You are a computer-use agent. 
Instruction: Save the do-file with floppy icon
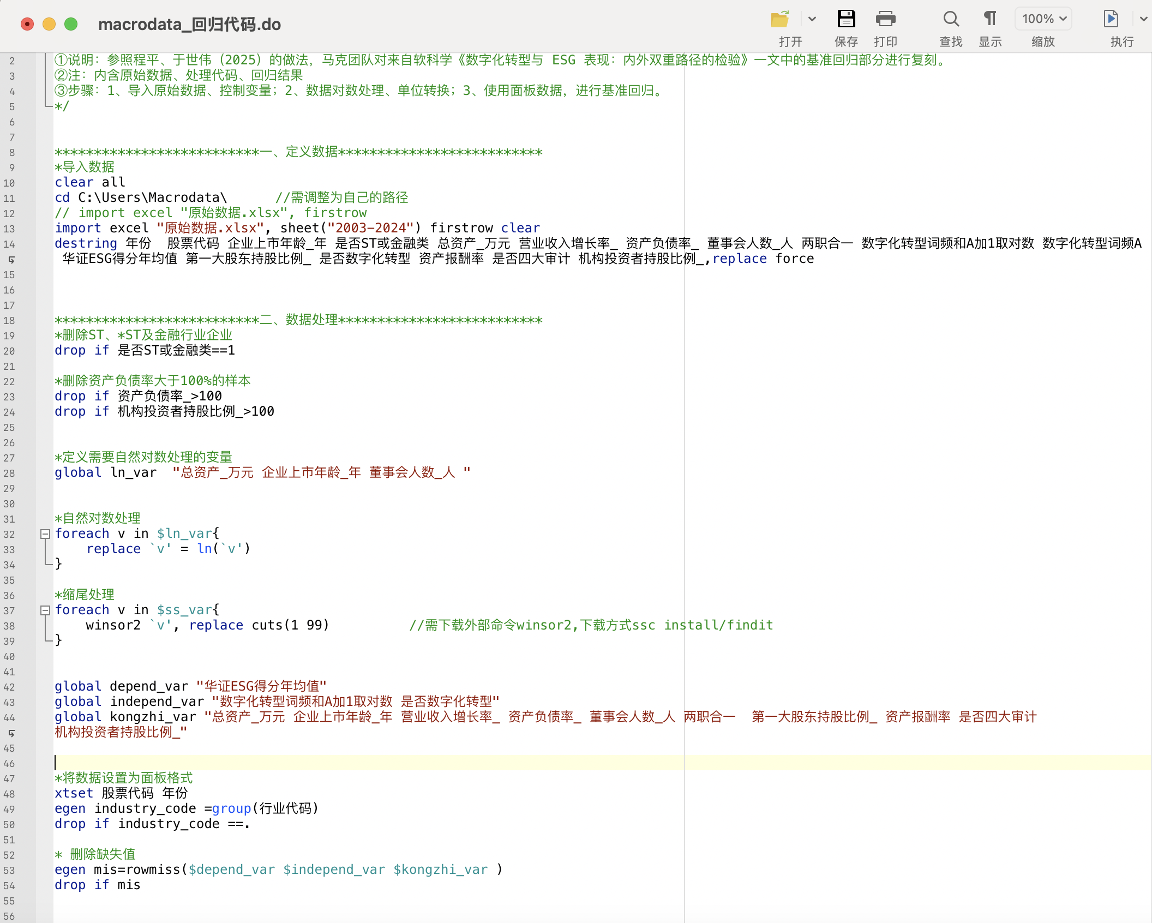(x=846, y=20)
